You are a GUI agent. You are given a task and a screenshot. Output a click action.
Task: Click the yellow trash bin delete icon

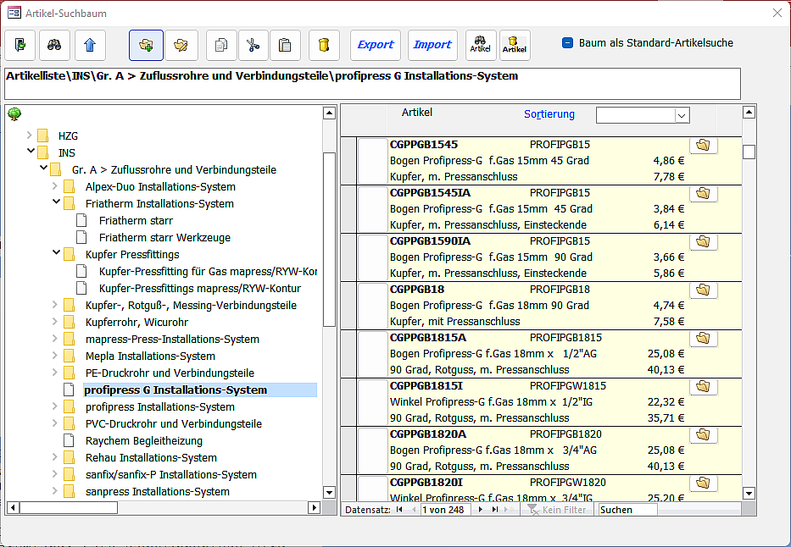click(323, 45)
